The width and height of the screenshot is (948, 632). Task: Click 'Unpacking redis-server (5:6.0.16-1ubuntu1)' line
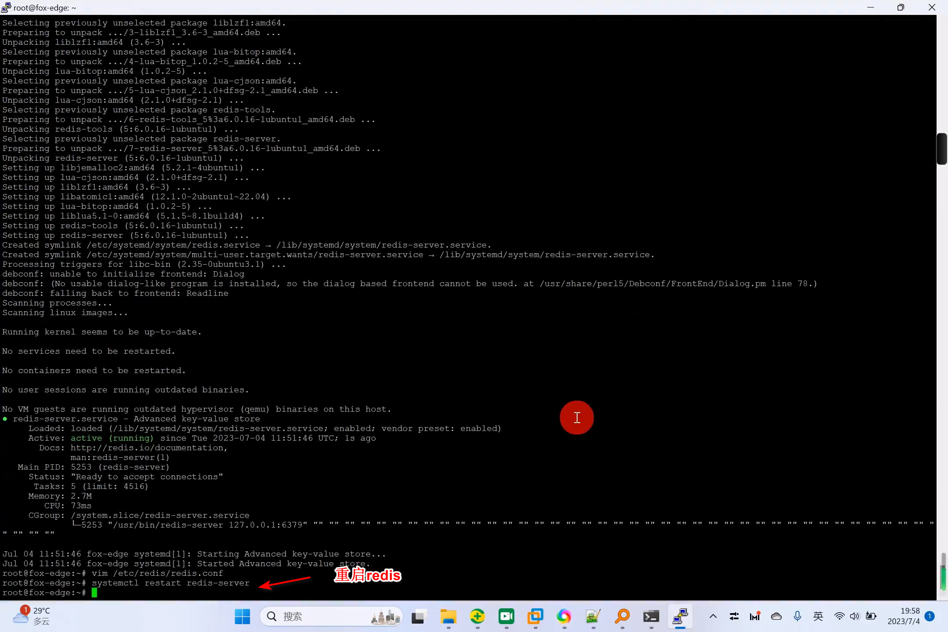(123, 158)
